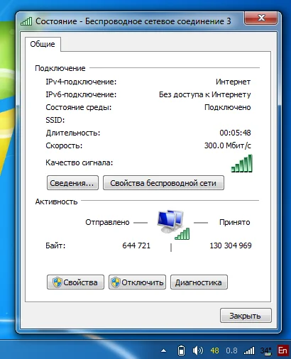Viewport: 291px width, 359px height.
Task: Click the yellow 48 tray indicator
Action: (x=214, y=350)
